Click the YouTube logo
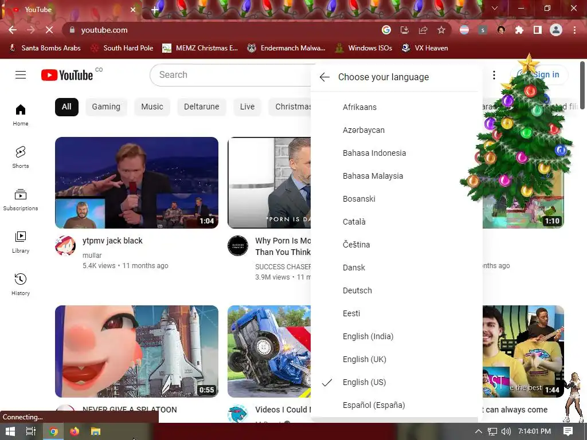 point(67,75)
